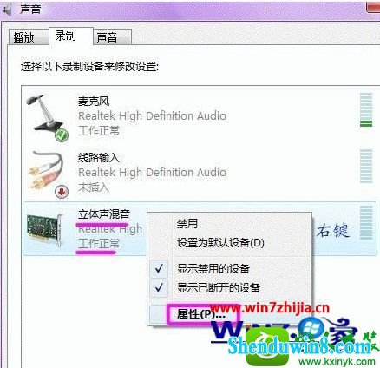Select the 线路输入 device name

tap(99, 158)
